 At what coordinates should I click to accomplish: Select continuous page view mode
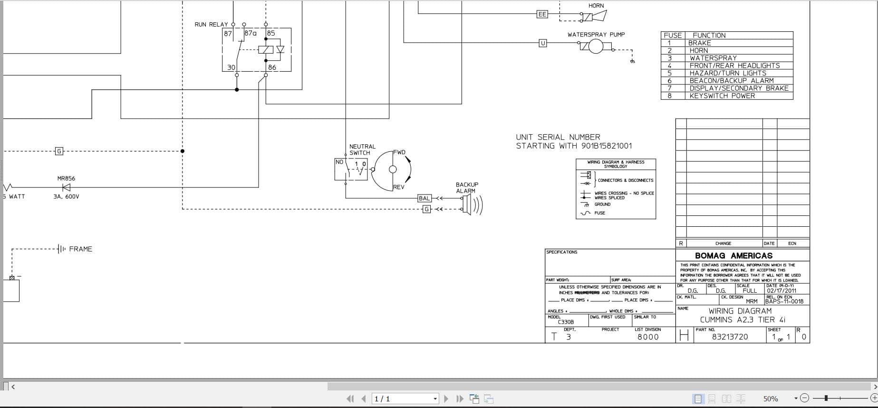[712, 399]
